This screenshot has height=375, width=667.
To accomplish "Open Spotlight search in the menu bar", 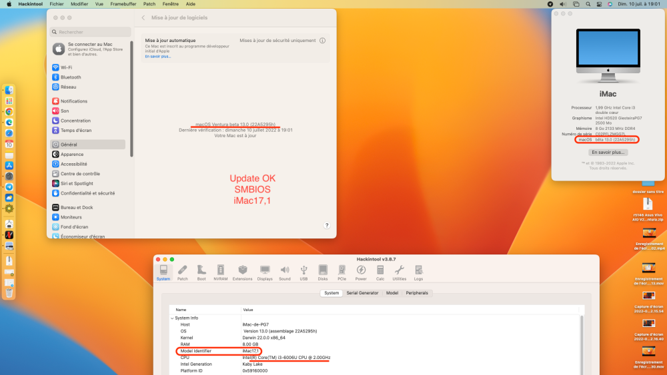I will pyautogui.click(x=588, y=4).
